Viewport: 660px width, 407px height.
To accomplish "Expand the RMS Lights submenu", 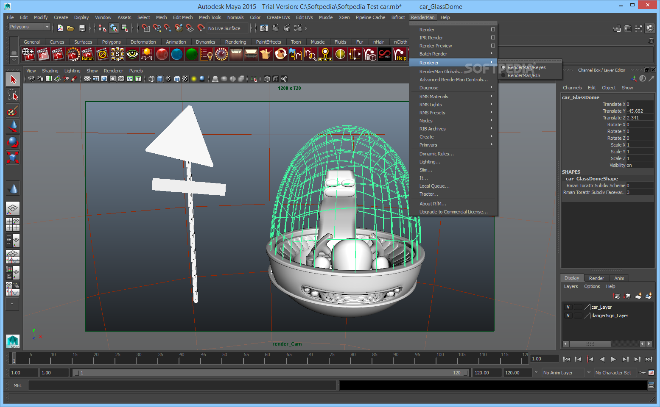I will [x=453, y=105].
